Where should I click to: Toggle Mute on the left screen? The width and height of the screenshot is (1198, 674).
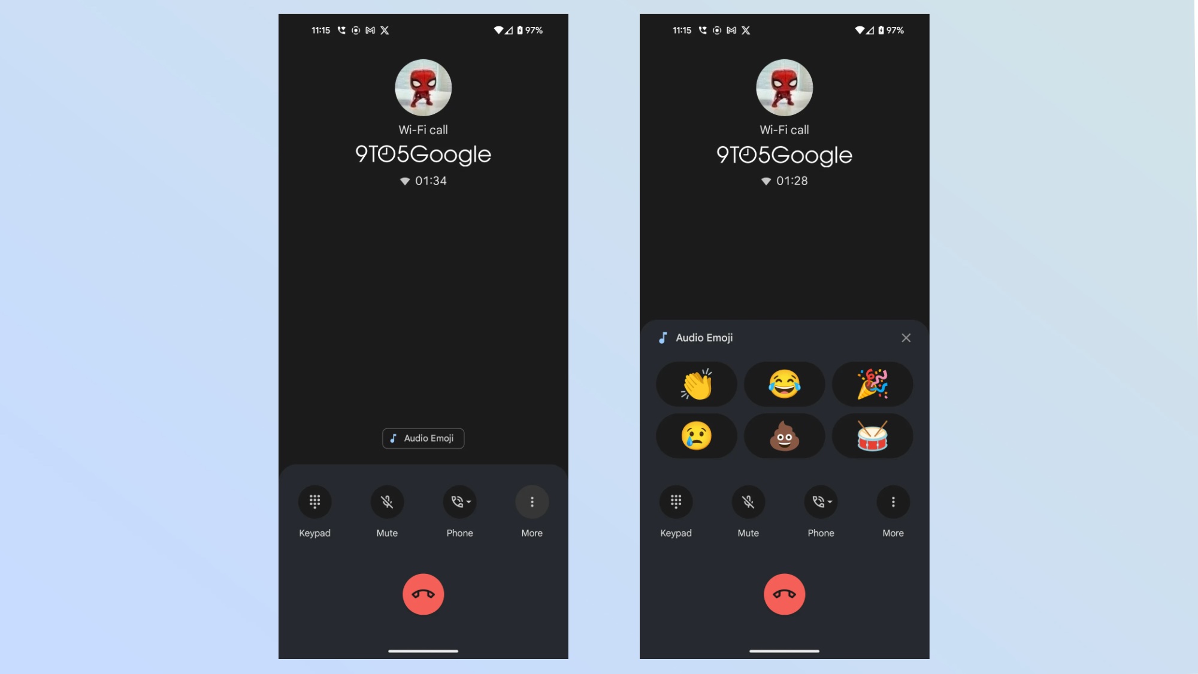point(387,501)
